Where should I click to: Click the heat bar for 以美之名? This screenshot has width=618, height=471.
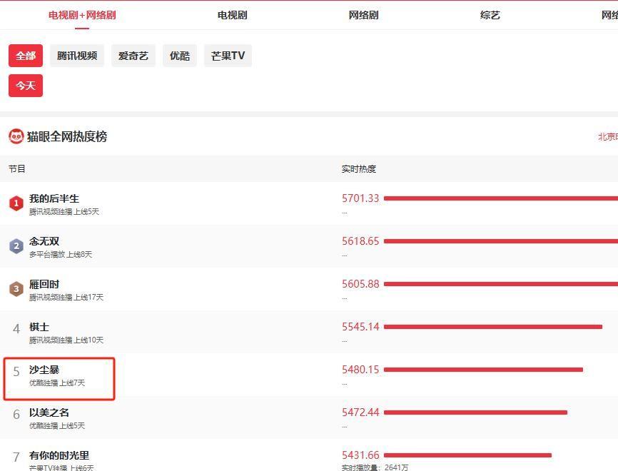coord(476,412)
